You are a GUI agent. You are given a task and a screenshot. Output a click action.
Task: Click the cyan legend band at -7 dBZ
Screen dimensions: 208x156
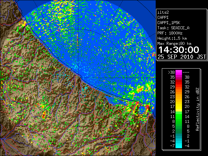179,146
